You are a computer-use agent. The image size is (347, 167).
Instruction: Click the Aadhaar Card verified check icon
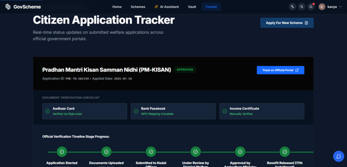47,111
